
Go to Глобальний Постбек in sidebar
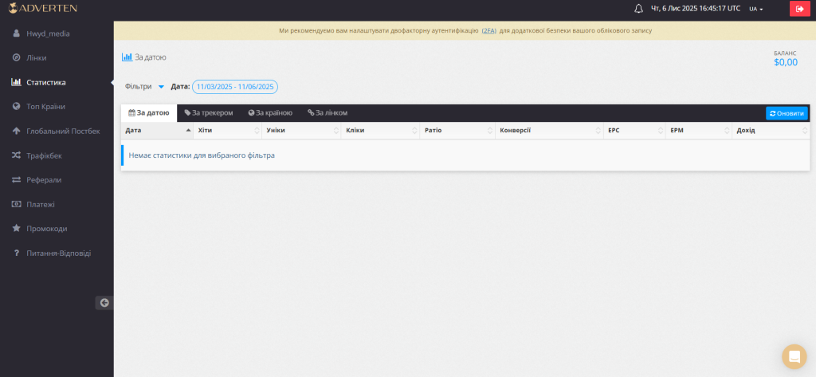(x=62, y=131)
